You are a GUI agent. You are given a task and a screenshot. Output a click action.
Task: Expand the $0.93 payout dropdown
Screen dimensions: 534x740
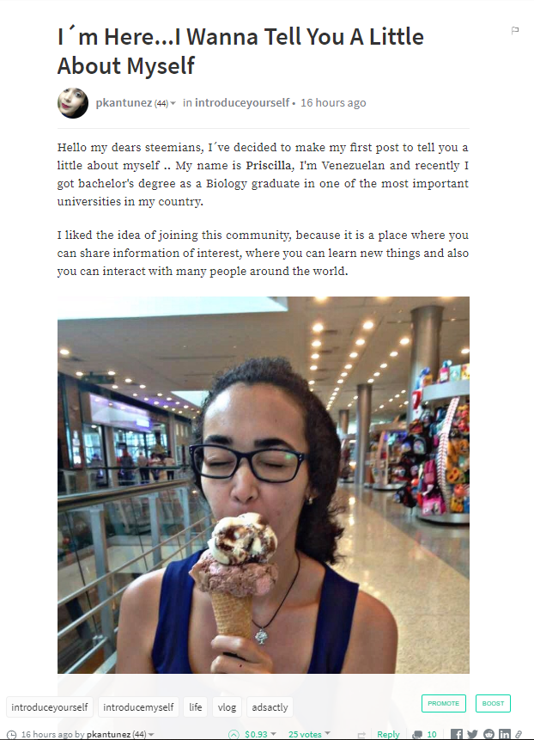tap(273, 734)
